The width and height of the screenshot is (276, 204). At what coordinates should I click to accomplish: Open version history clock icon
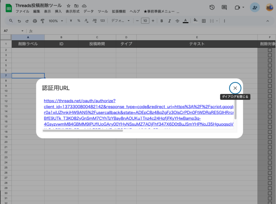(x=212, y=7)
